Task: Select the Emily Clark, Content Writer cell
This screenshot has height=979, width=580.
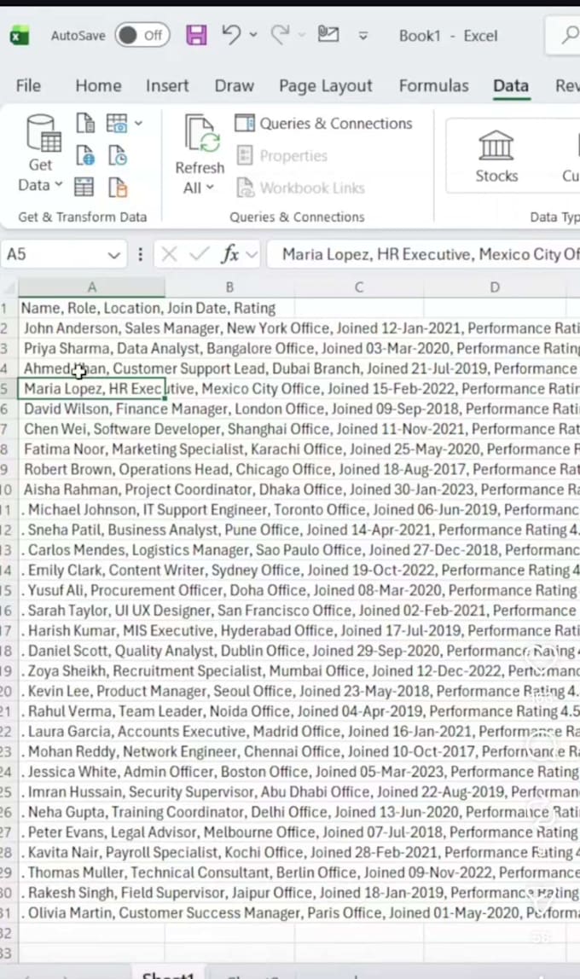Action: (92, 570)
